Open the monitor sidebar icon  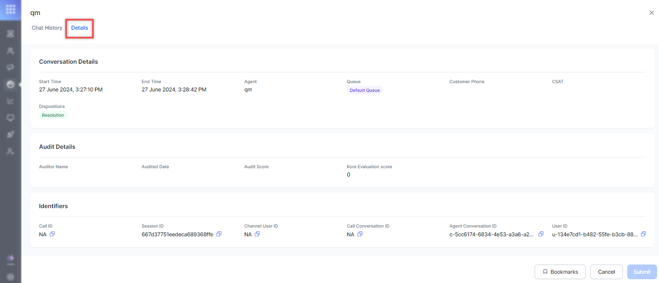point(10,118)
